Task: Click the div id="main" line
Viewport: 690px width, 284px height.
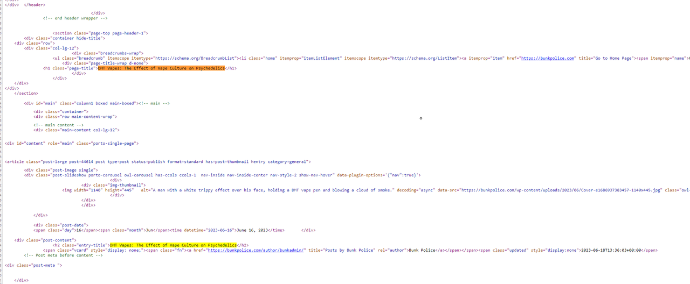Action: [97, 103]
